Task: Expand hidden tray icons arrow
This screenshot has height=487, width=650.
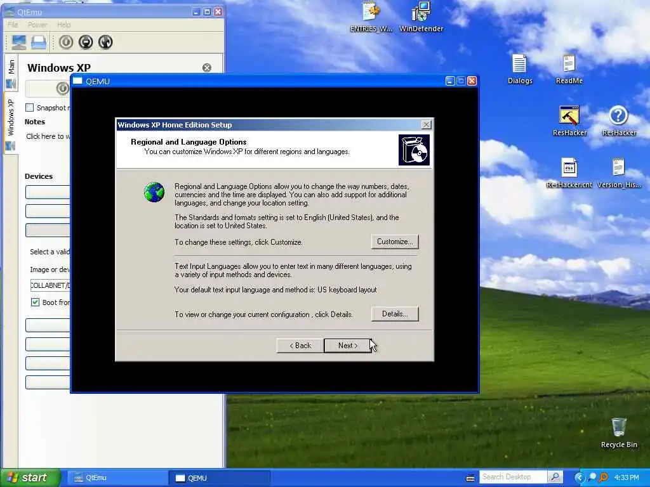Action: 579,477
